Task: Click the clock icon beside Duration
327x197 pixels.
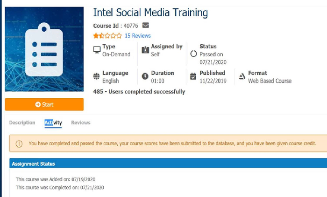Action: (145, 76)
